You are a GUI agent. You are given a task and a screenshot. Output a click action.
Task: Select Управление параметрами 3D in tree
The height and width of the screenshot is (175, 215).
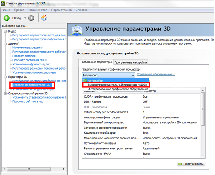31,85
